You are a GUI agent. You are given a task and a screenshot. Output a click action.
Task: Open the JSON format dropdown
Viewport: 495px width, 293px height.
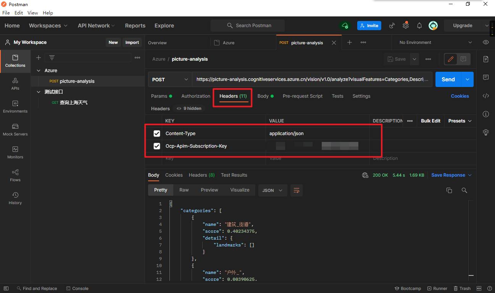coord(273,190)
